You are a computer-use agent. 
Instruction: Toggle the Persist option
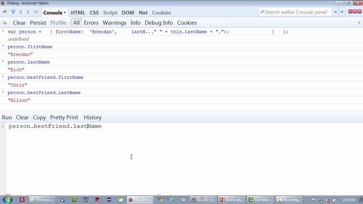pos(38,23)
